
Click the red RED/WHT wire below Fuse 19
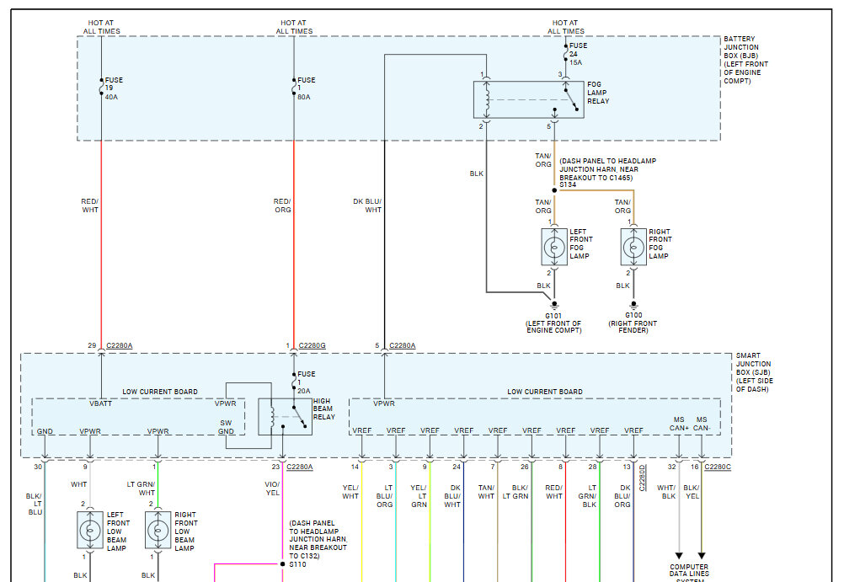[x=101, y=245]
